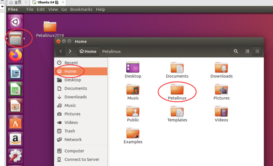Open LibreOffice Writer from the dock

pos(15,73)
